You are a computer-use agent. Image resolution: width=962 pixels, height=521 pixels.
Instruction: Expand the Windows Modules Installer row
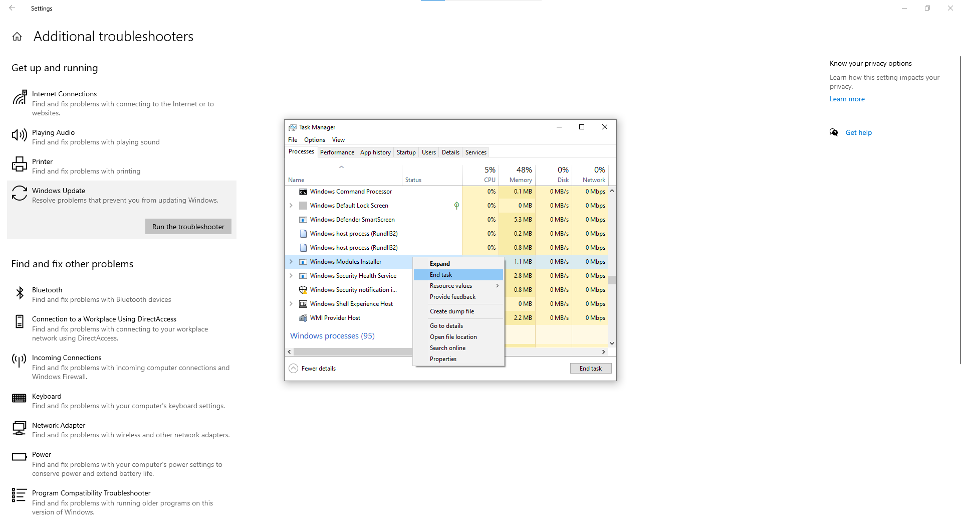coord(291,262)
